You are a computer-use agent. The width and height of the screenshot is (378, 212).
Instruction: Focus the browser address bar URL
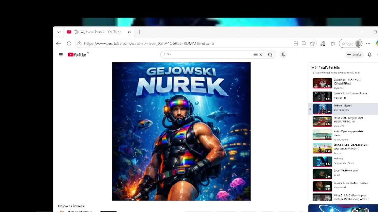(149, 43)
